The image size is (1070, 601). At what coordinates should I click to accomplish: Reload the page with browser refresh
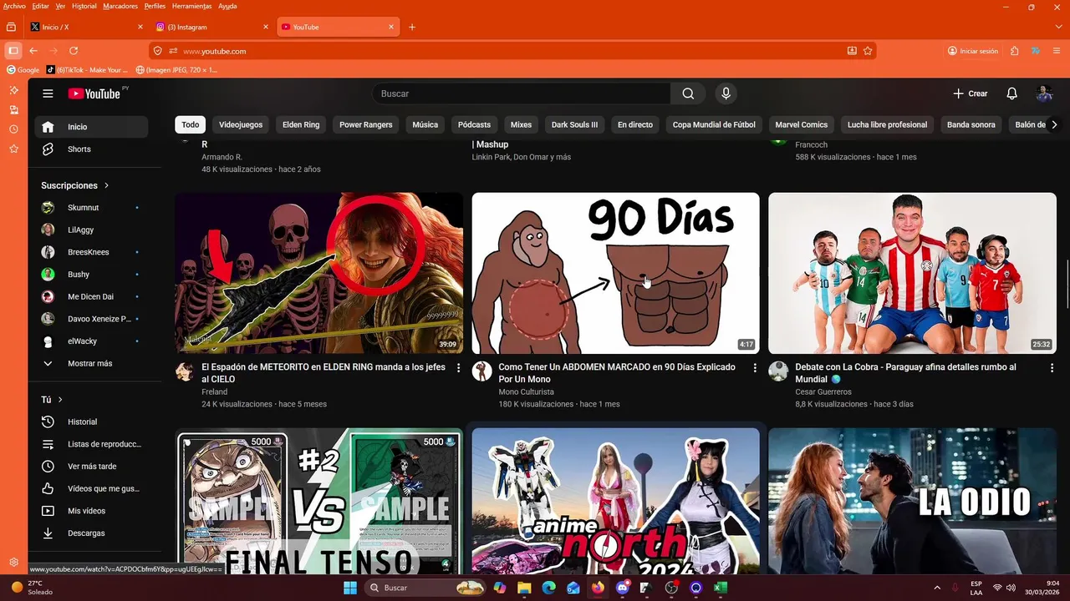click(74, 51)
